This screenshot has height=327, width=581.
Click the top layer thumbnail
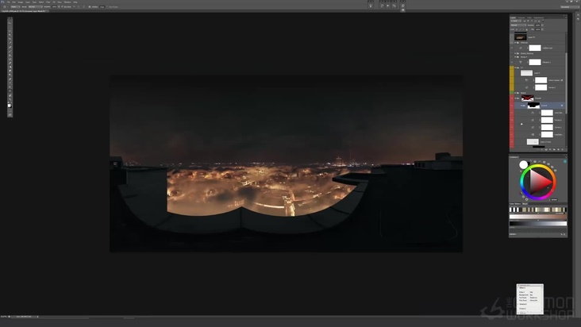tap(520, 37)
